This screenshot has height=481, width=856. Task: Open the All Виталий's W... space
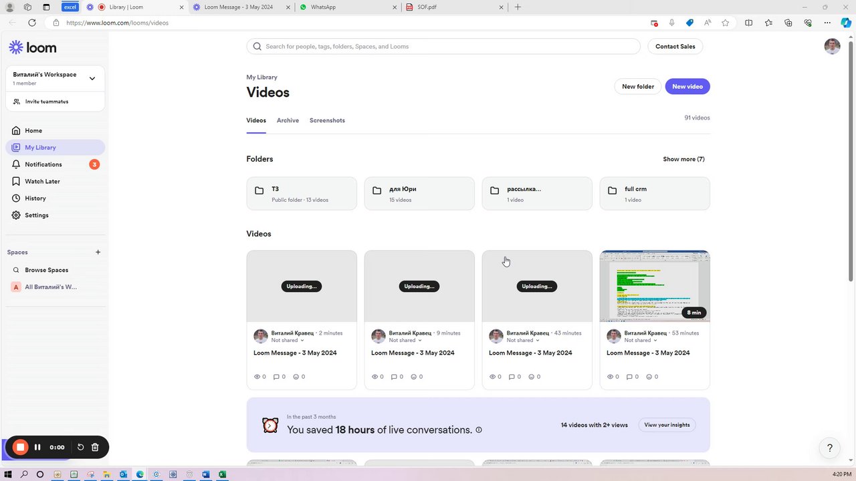coord(56,287)
